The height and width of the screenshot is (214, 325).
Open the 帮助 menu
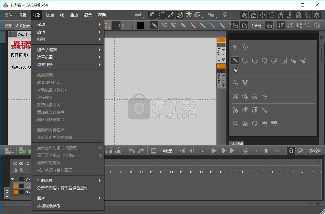click(x=102, y=15)
